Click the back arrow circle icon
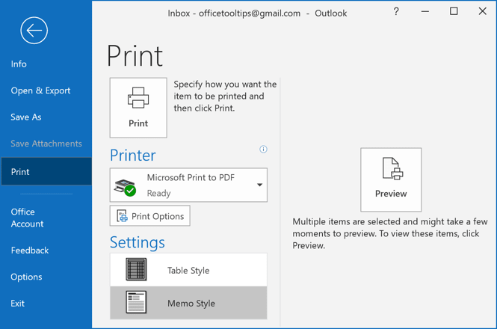The width and height of the screenshot is (497, 329). click(x=34, y=31)
